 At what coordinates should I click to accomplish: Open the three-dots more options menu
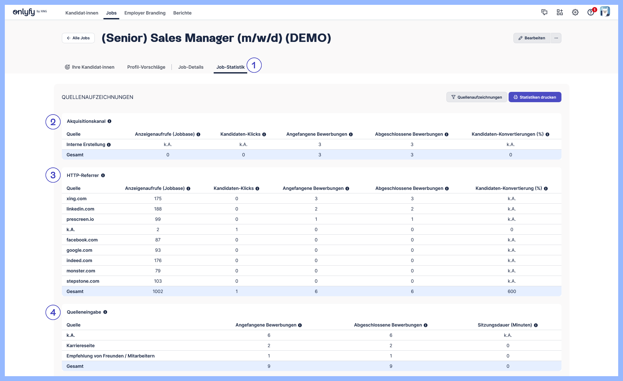coord(556,38)
